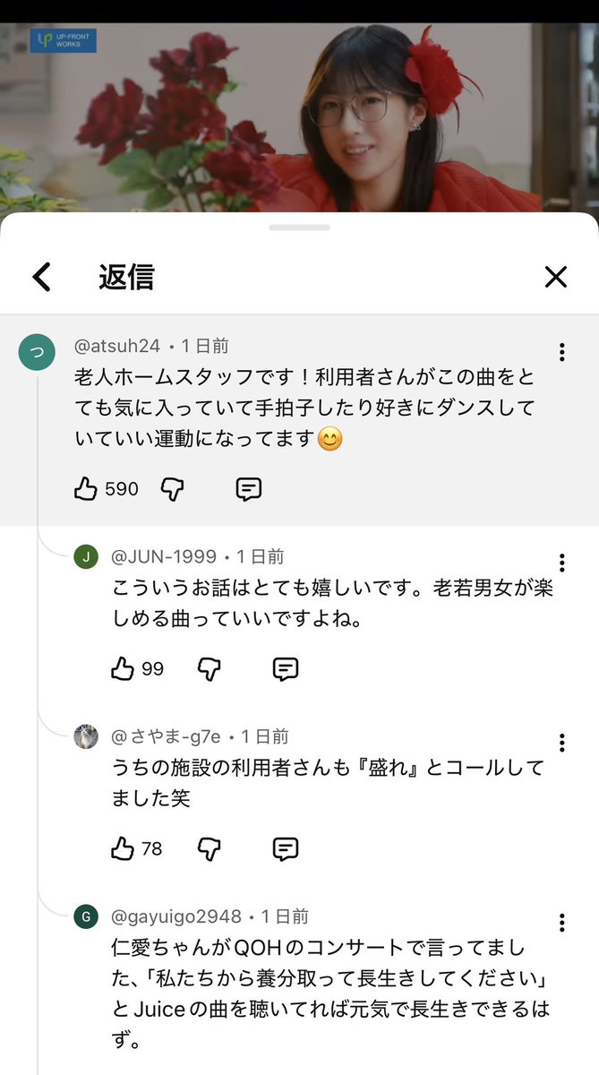Dislike the @JUN-1999 reply

209,668
